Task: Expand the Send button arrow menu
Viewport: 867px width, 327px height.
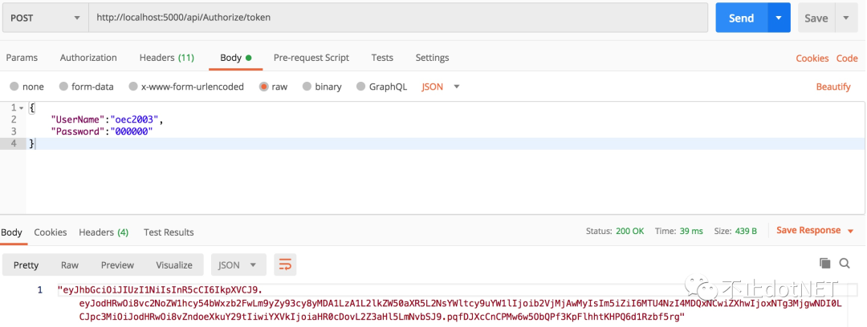Action: (x=779, y=18)
